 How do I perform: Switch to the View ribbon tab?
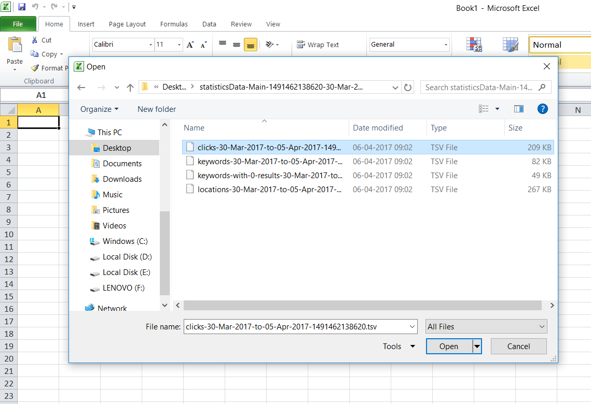273,24
